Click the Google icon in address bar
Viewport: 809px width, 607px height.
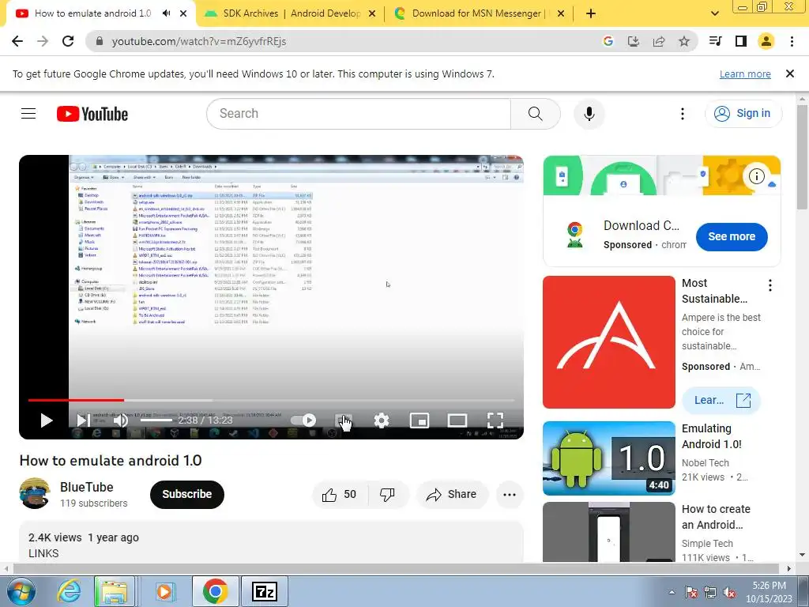(608, 41)
